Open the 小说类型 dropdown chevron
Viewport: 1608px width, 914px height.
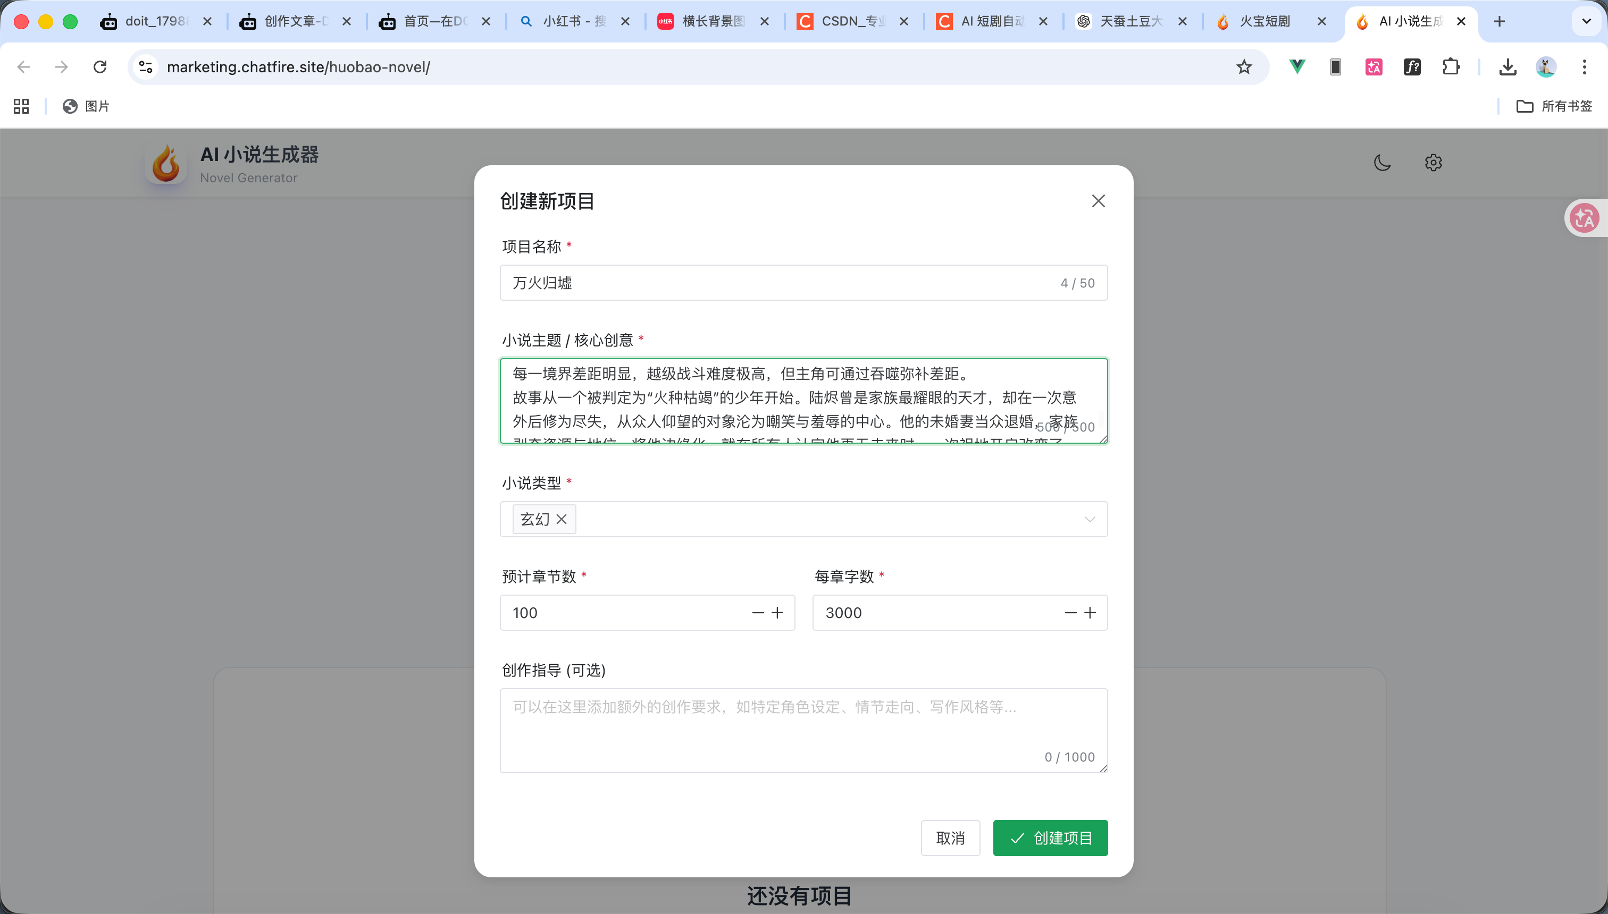(x=1090, y=519)
